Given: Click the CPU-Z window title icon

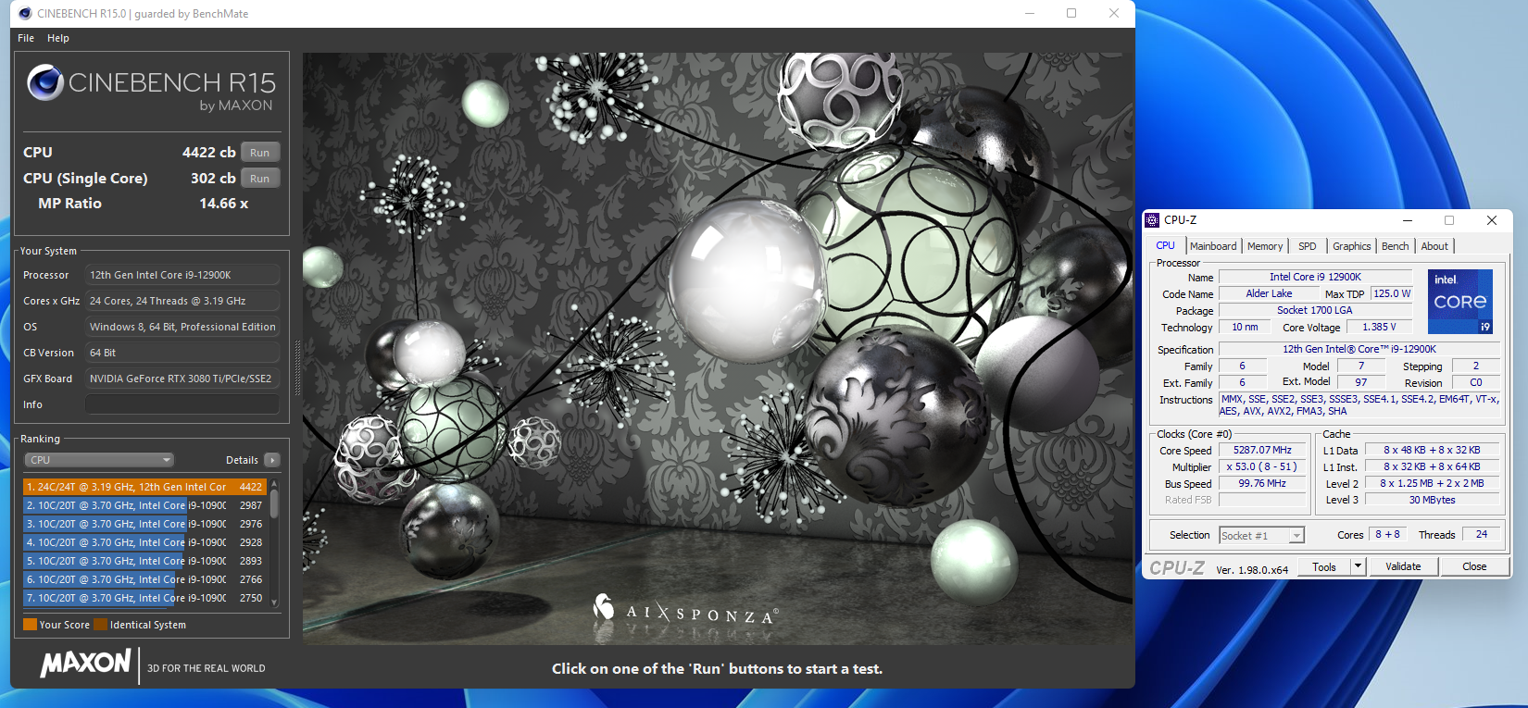Looking at the screenshot, I should pos(1152,220).
